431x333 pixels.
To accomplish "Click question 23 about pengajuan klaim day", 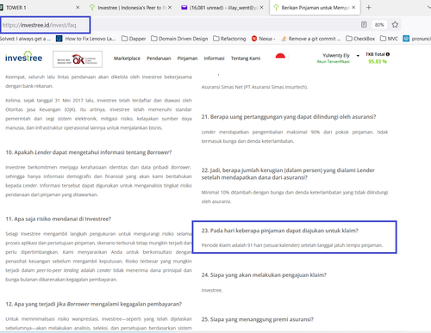I will coord(280,231).
